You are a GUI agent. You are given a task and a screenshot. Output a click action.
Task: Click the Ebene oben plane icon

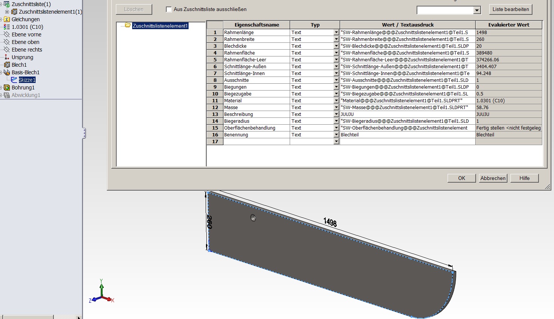click(6, 42)
